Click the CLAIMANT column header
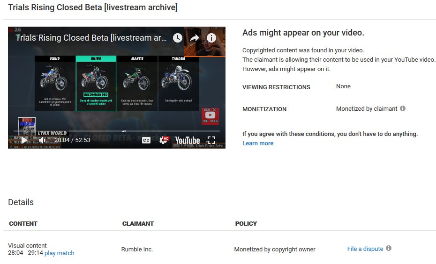This screenshot has width=436, height=264. (x=138, y=223)
